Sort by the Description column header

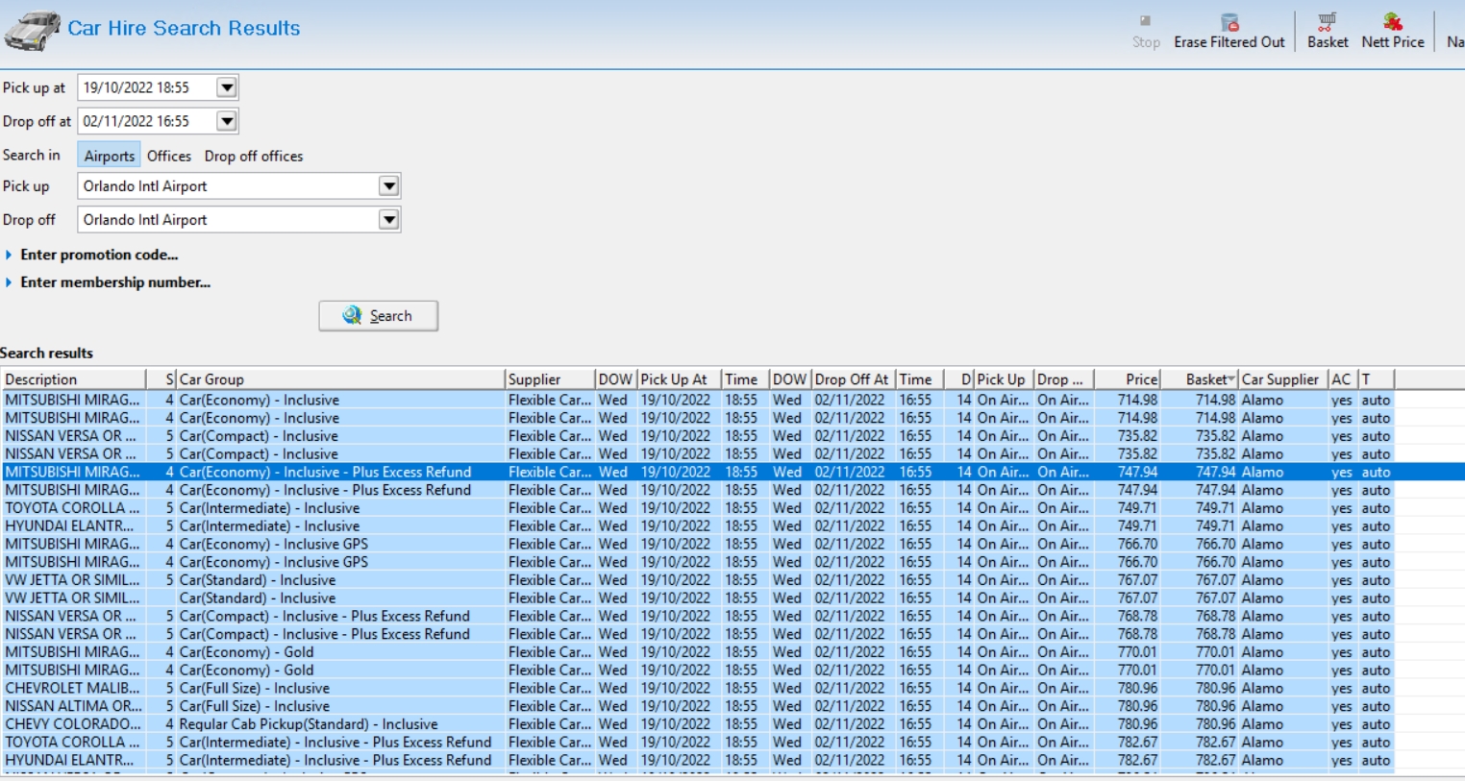74,379
